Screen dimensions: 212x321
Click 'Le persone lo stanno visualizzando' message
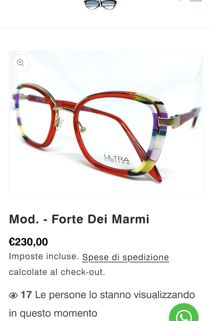pos(115,295)
